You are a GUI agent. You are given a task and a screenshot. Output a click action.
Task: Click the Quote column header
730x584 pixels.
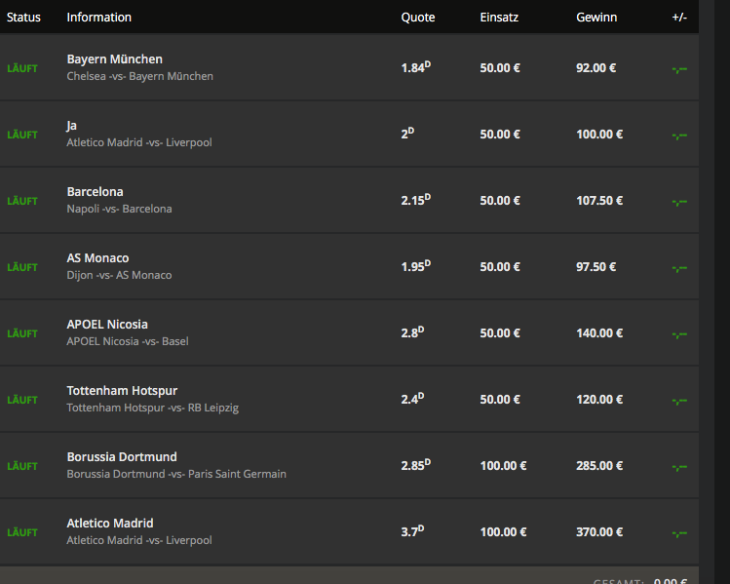417,18
